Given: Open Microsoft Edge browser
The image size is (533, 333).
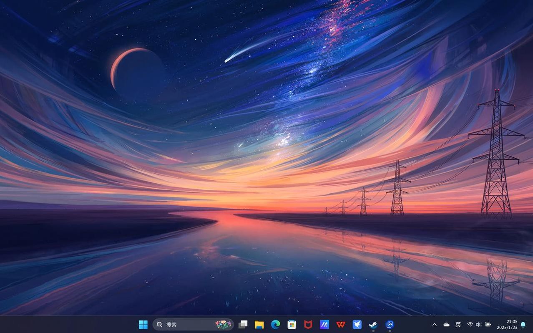Looking at the screenshot, I should click(275, 324).
